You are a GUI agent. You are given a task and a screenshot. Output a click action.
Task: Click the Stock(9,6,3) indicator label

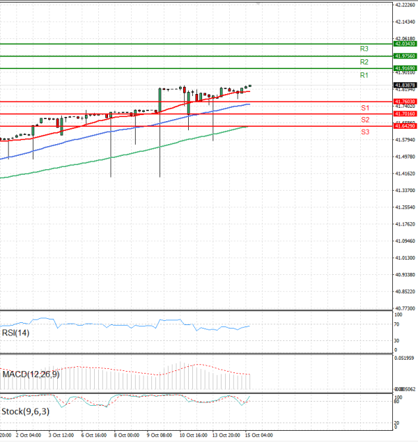click(24, 411)
